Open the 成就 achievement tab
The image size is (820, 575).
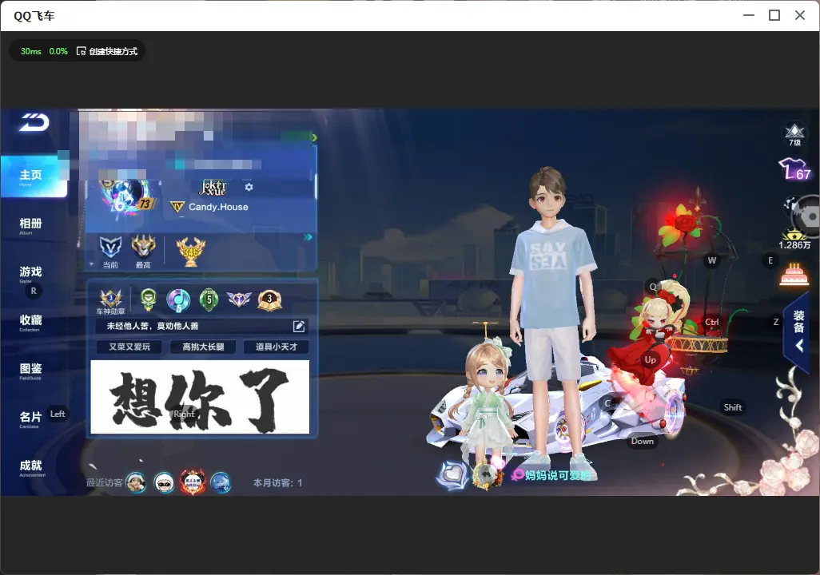[30, 467]
